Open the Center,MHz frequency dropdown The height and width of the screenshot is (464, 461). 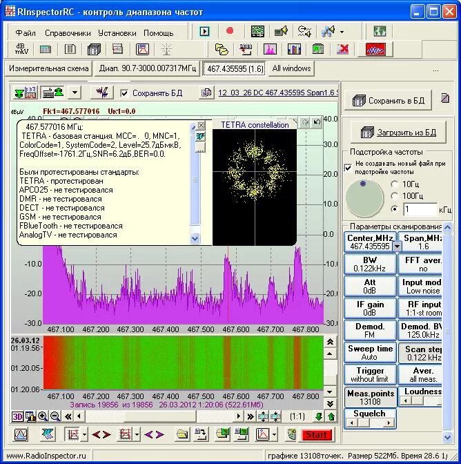(x=397, y=246)
